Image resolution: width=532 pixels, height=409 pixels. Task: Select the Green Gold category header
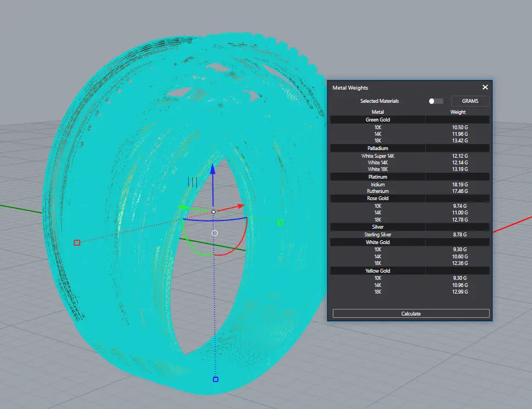coord(377,119)
